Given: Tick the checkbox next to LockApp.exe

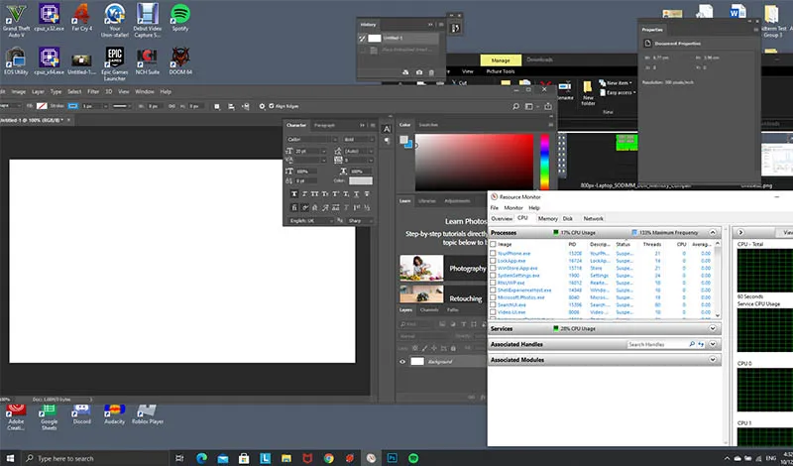Looking at the screenshot, I should [494, 260].
